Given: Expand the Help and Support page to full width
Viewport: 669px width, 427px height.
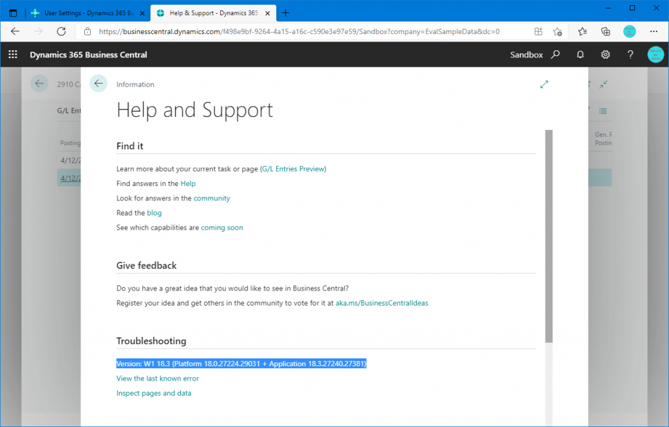Looking at the screenshot, I should (x=544, y=84).
